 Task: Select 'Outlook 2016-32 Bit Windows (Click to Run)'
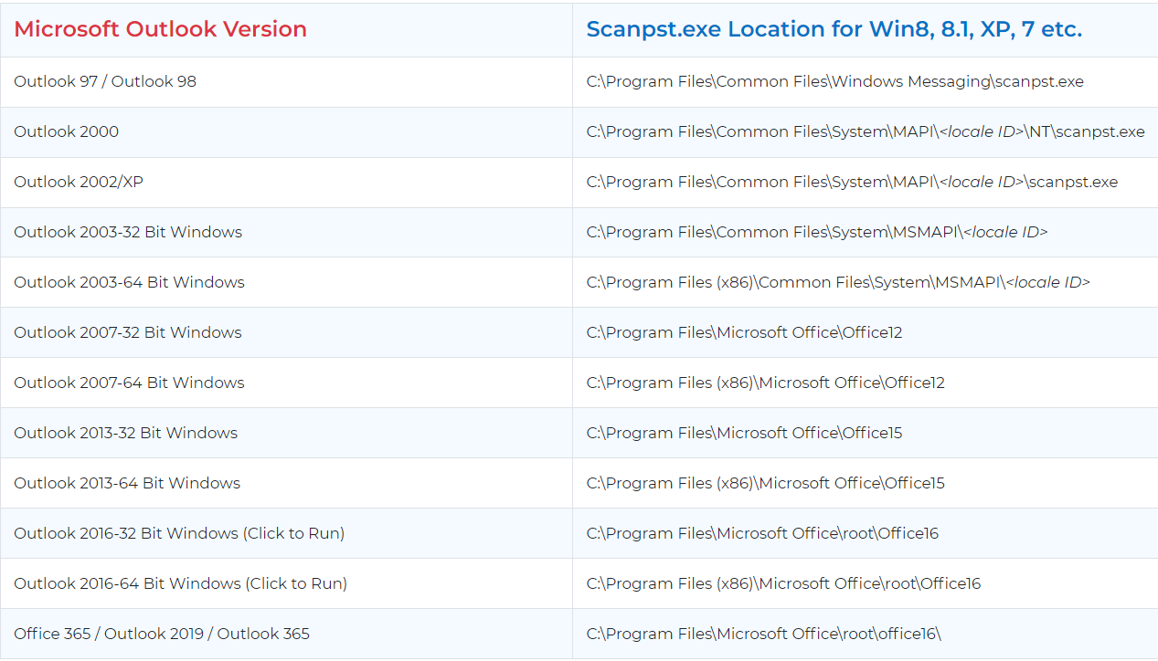pos(179,533)
